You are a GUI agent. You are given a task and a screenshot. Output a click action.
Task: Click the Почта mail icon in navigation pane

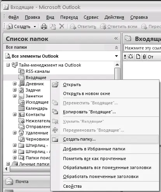(9, 181)
